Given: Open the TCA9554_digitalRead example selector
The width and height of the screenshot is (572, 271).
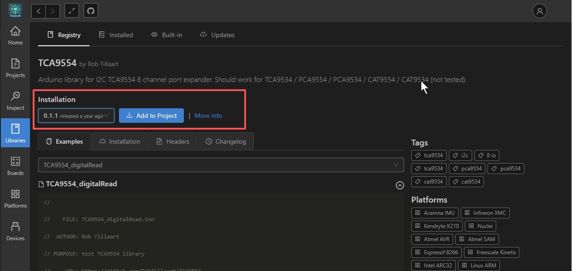Looking at the screenshot, I should coord(221,165).
